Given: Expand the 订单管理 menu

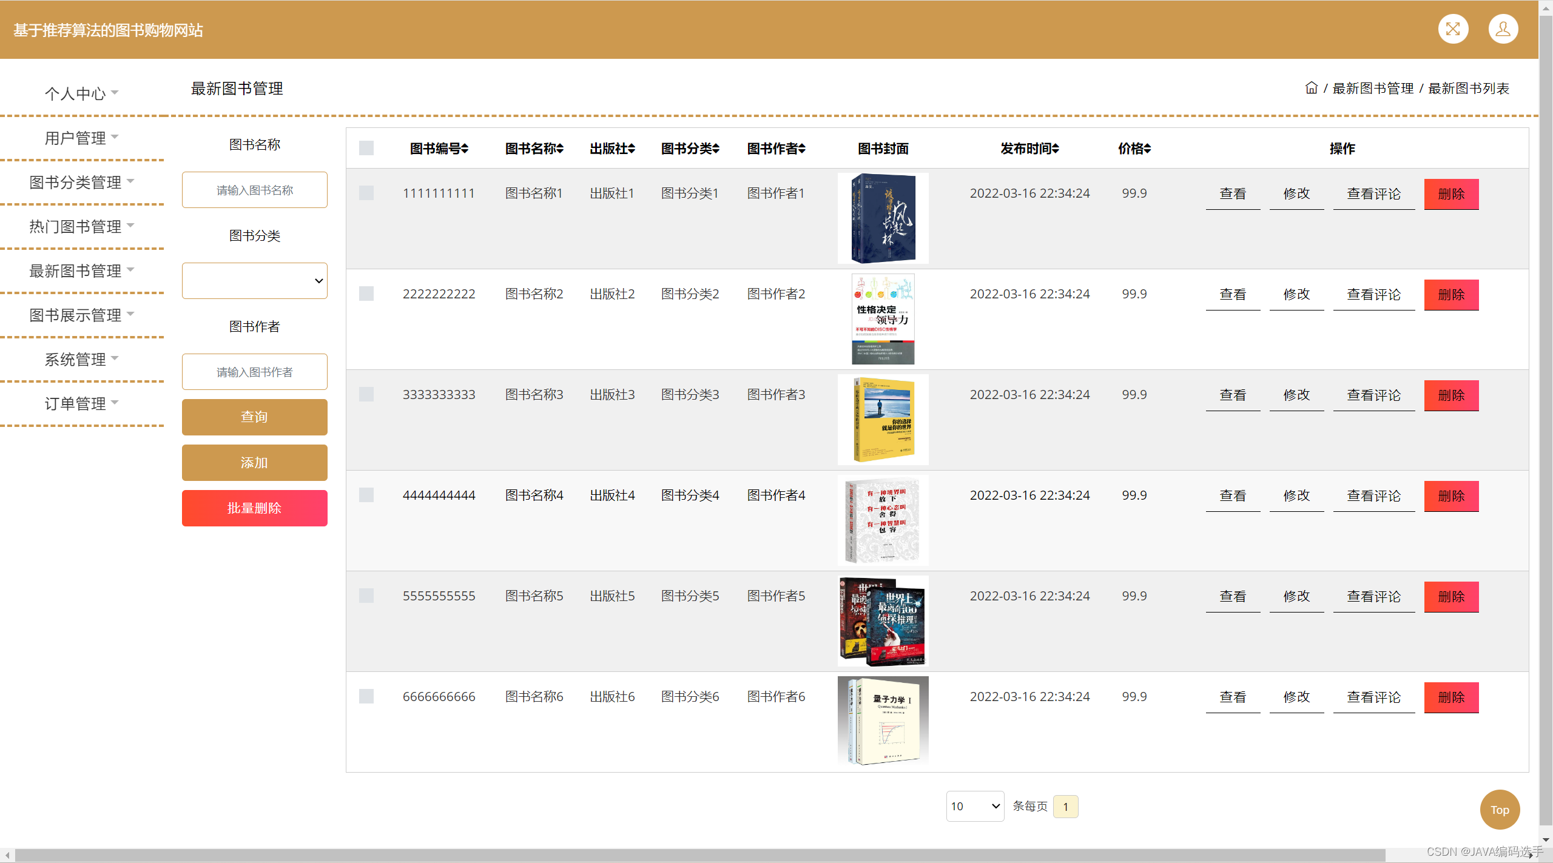Looking at the screenshot, I should point(82,403).
